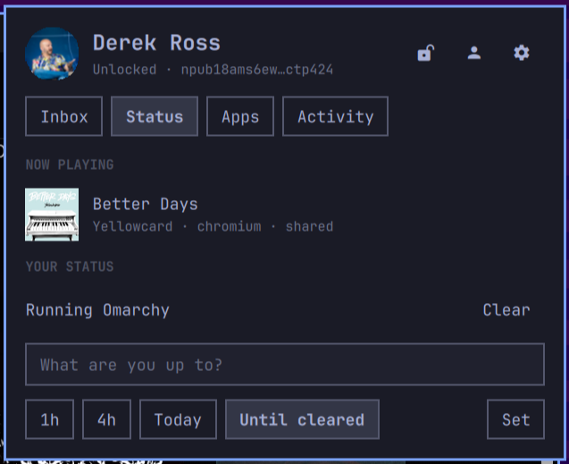Open settings via the gear icon
The image size is (569, 464).
[522, 53]
